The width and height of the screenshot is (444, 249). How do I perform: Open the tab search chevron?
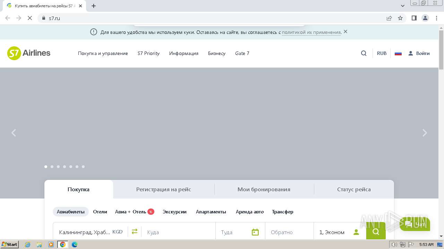point(403,6)
